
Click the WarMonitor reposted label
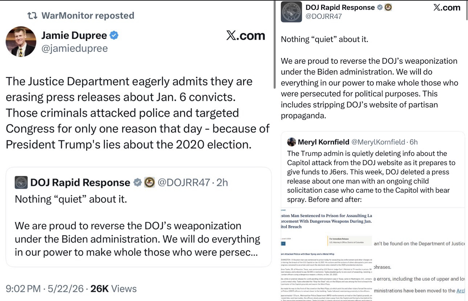(88, 16)
